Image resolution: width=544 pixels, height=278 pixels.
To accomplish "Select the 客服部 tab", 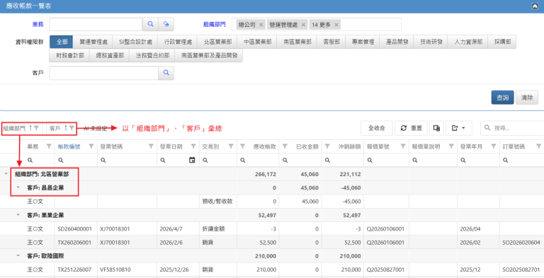I will (x=331, y=42).
